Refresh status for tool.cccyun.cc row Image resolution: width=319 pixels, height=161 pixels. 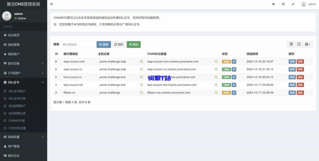point(234,77)
